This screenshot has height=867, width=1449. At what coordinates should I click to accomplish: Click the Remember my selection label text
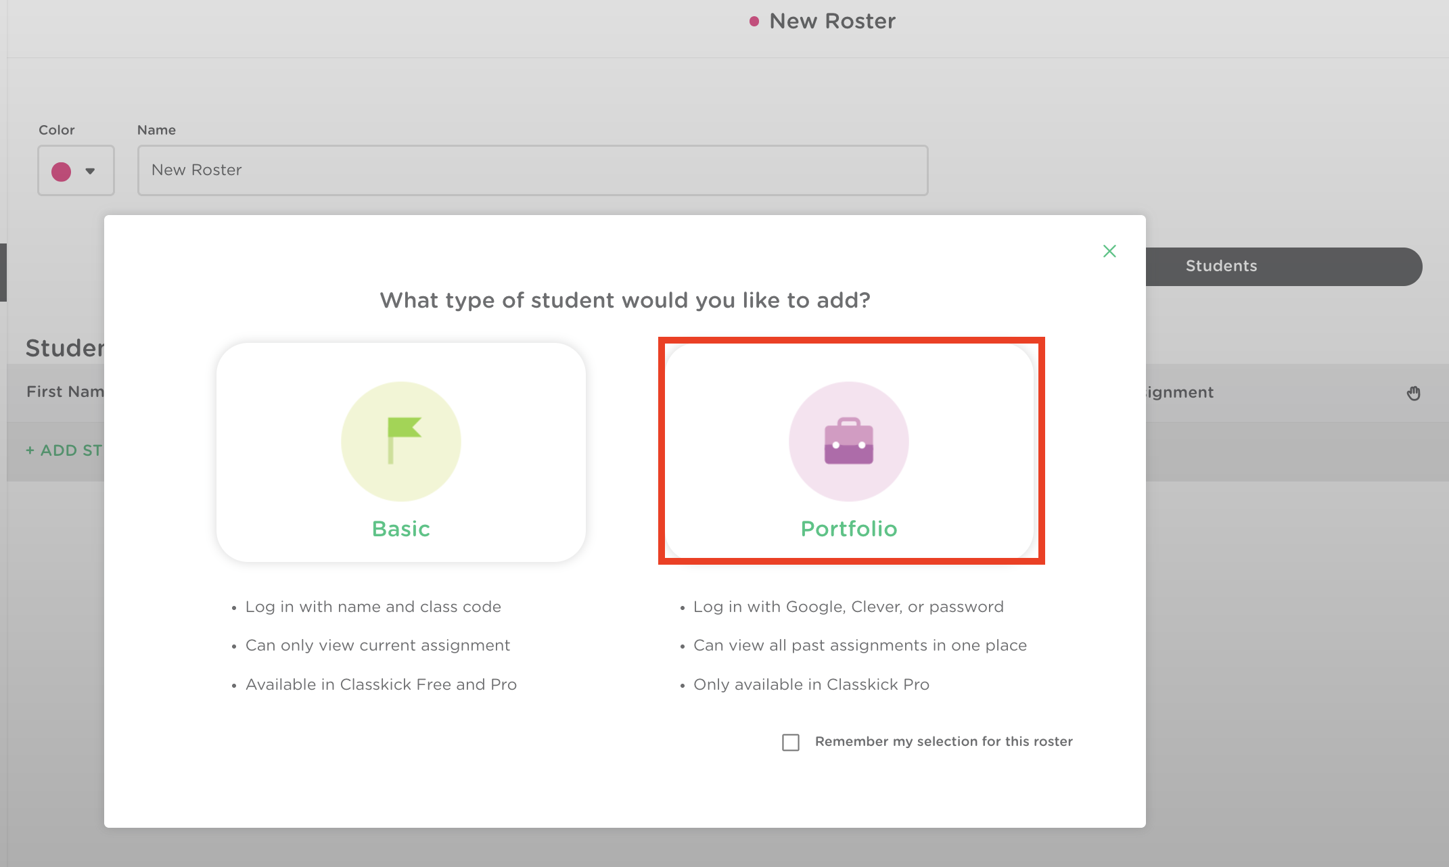[943, 741]
